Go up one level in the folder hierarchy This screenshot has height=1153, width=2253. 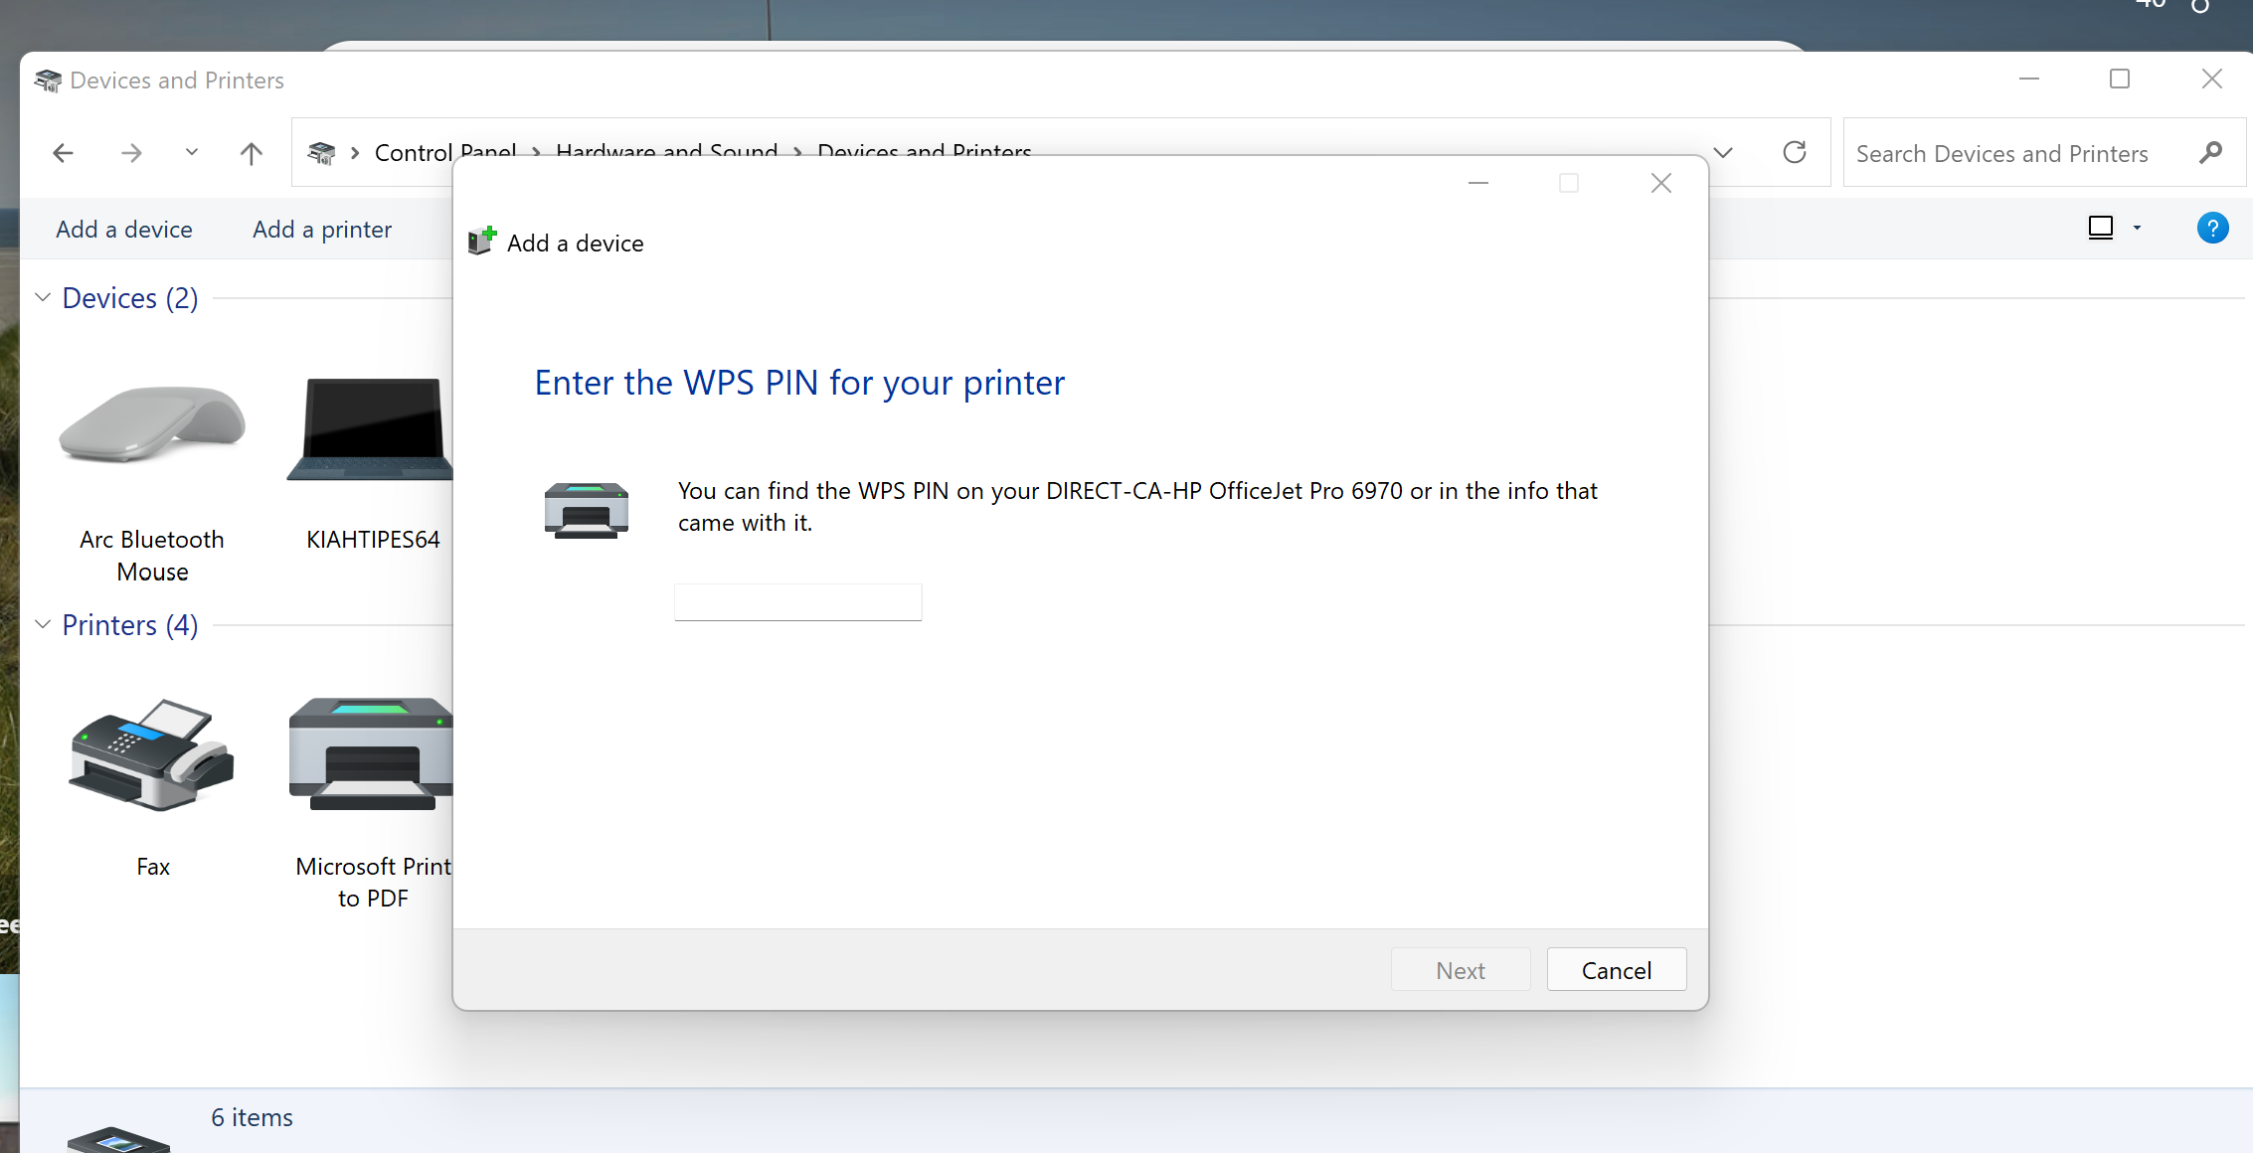point(251,152)
